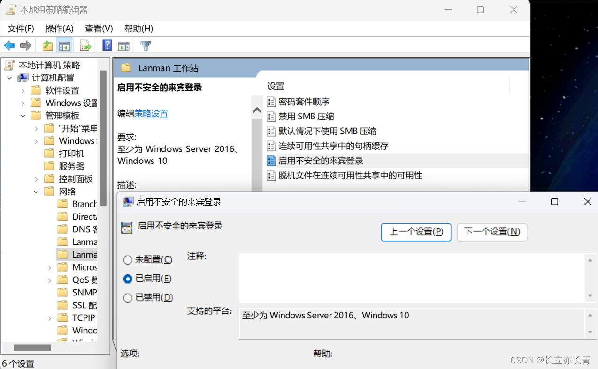The image size is (598, 369).
Task: Toggle the show/hide action pane icon
Action: click(123, 45)
